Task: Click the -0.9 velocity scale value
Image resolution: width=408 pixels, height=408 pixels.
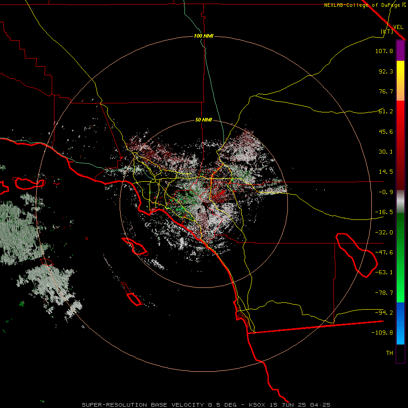Action: coord(386,192)
